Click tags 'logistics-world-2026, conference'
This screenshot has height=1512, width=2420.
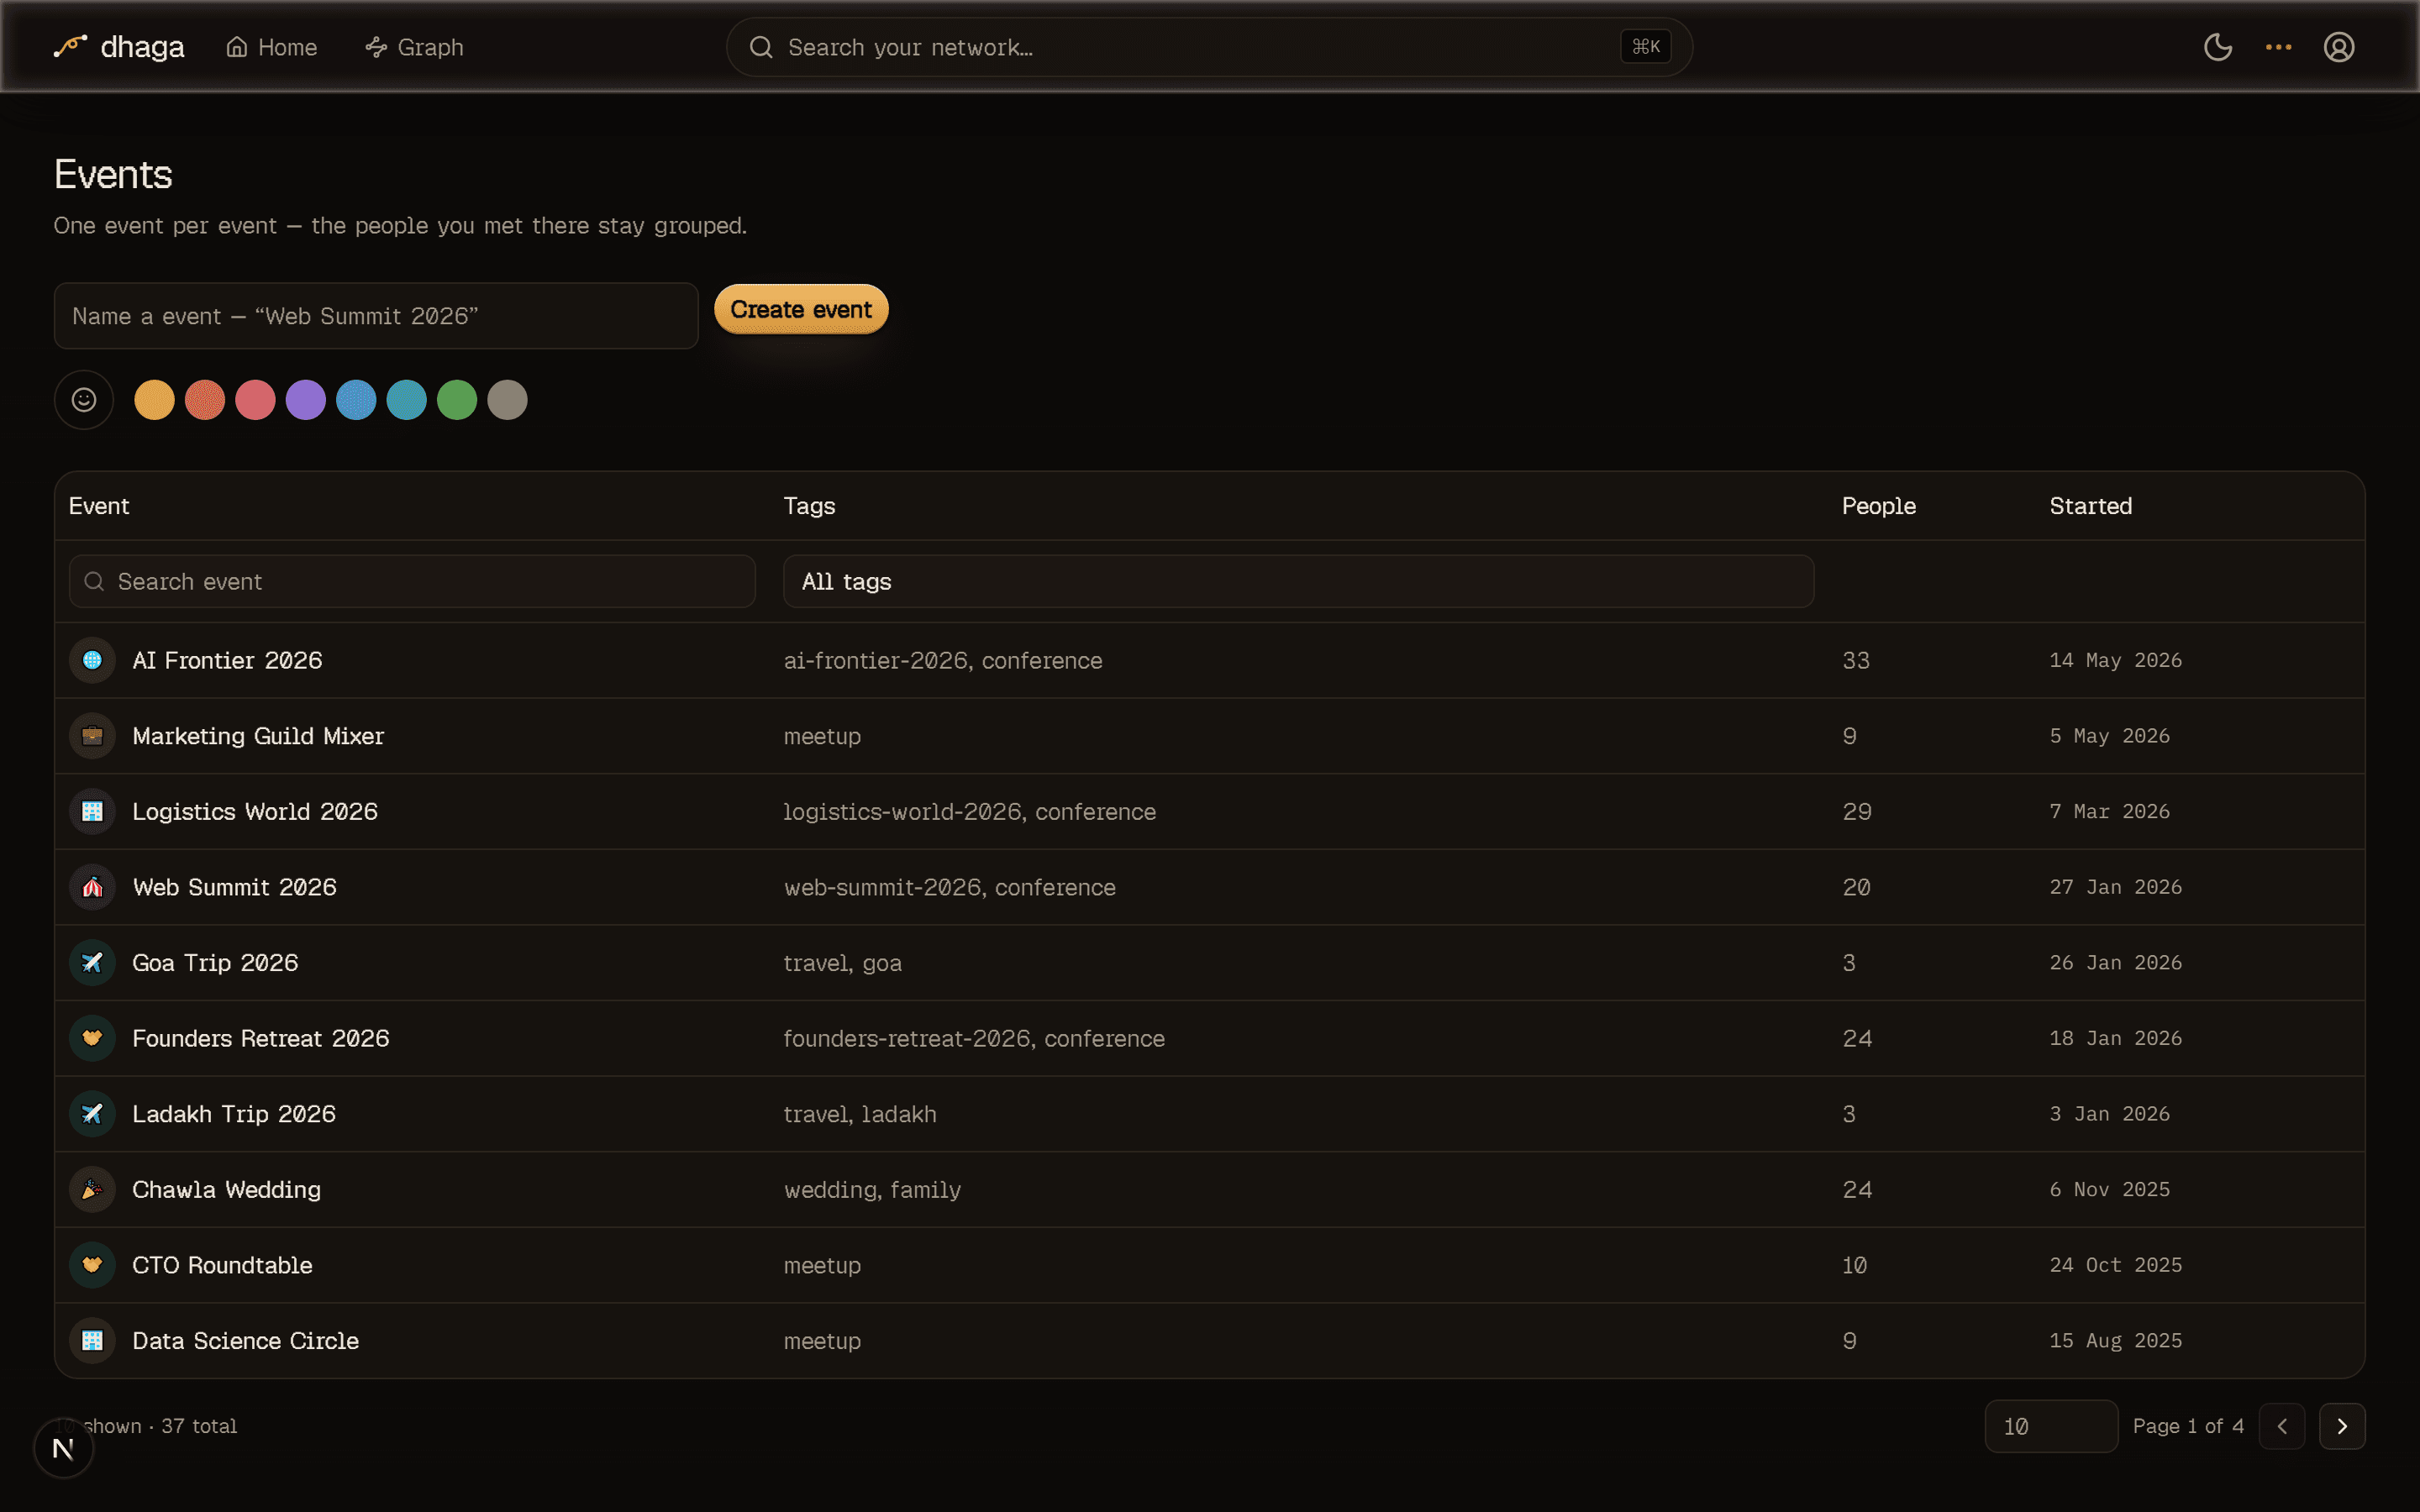[969, 811]
